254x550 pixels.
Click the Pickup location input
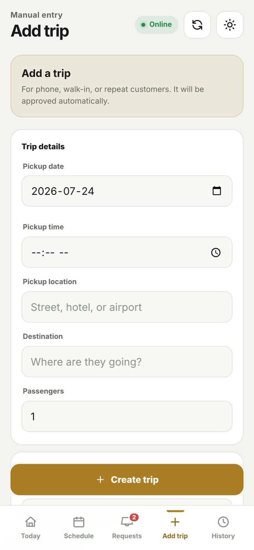click(x=127, y=307)
